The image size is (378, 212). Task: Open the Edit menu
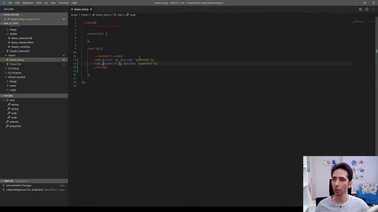[17, 3]
